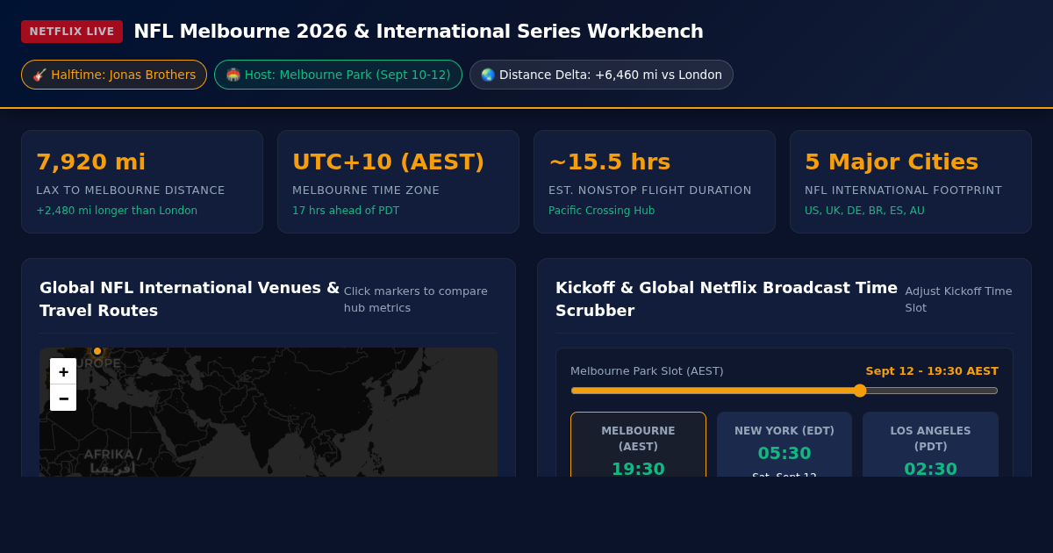1053x553 pixels.
Task: Zoom out on the venues map
Action: coord(63,398)
